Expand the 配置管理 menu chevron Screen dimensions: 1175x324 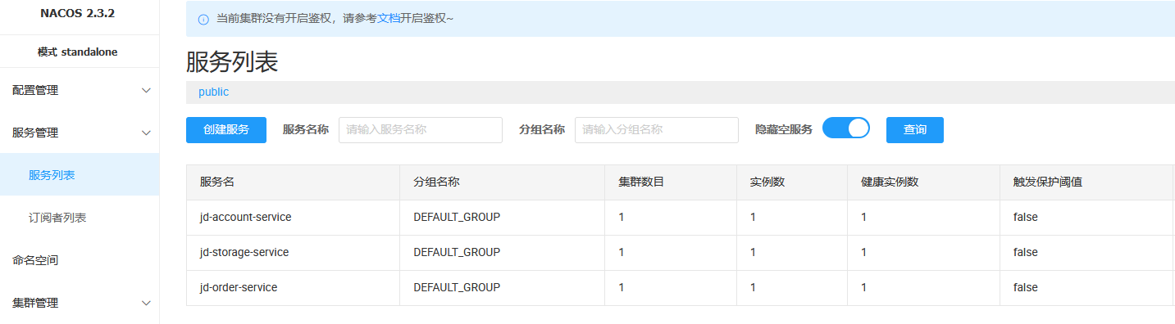click(x=146, y=91)
